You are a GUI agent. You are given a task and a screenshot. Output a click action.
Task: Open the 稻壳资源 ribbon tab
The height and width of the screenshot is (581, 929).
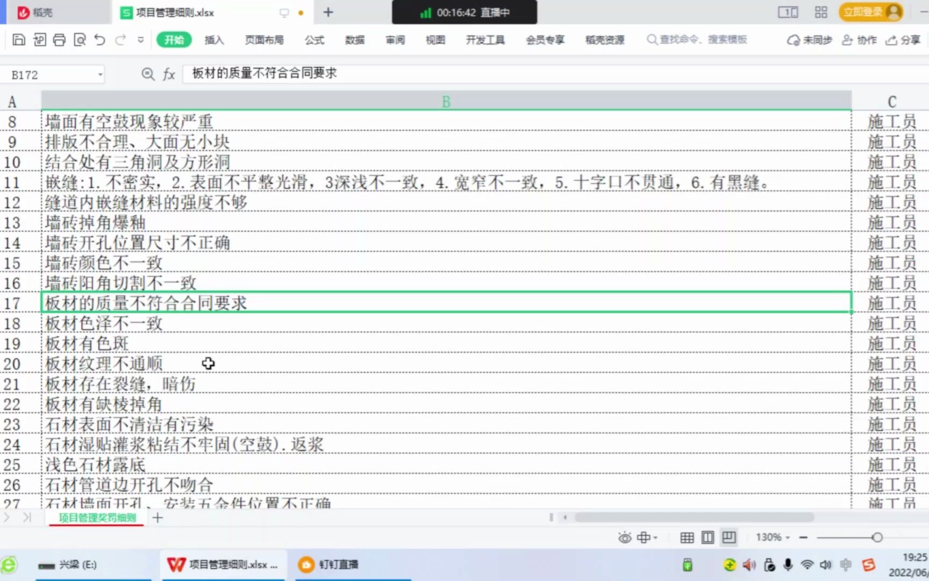(x=605, y=40)
